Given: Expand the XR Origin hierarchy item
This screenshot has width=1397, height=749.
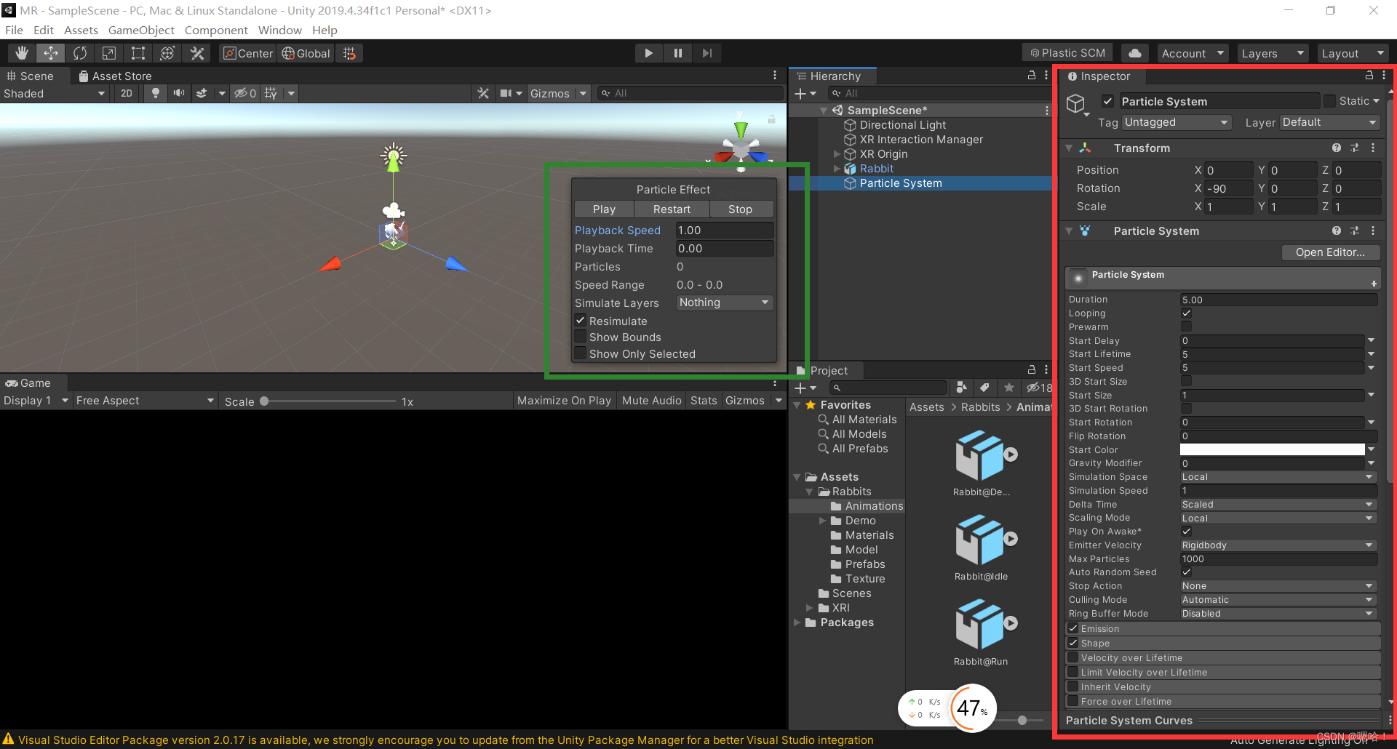Looking at the screenshot, I should pyautogui.click(x=837, y=154).
